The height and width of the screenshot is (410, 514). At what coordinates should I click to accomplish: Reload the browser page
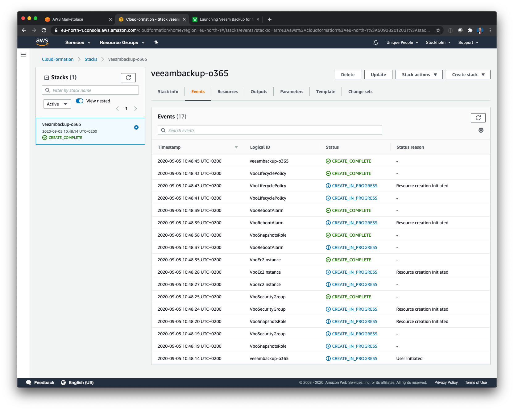pyautogui.click(x=44, y=30)
